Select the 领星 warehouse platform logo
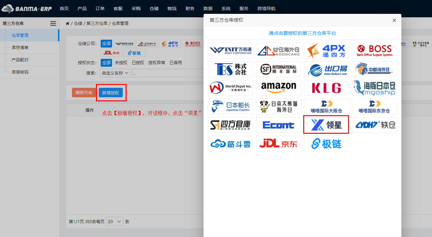The image size is (432, 237). [x=326, y=125]
